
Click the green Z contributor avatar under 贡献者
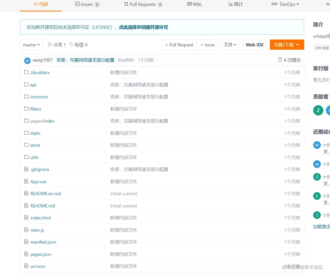318,110
